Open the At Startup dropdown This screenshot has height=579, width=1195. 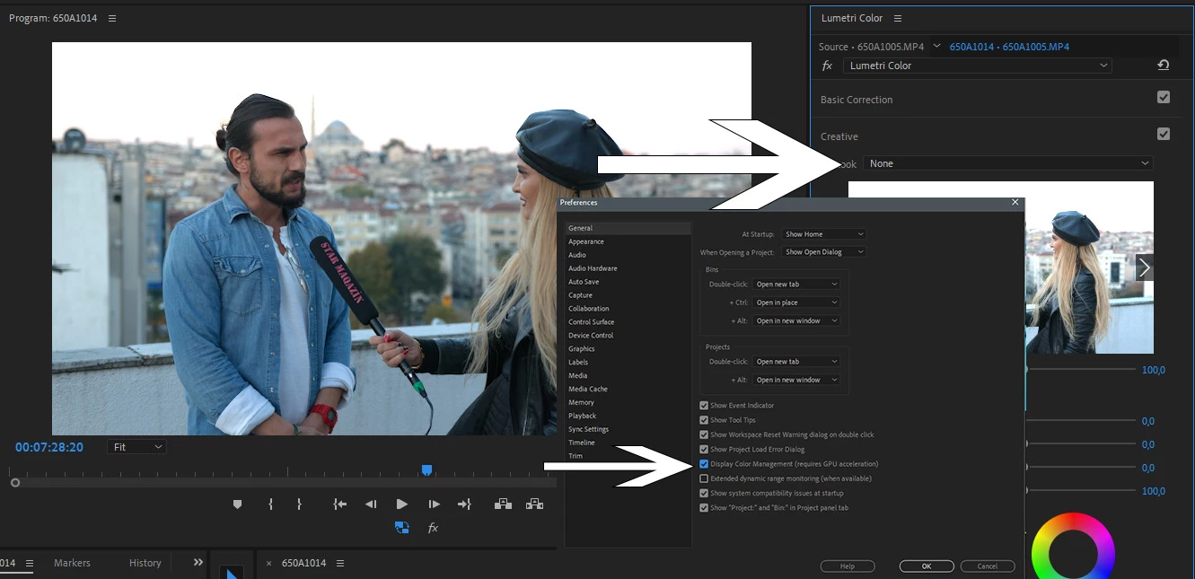[823, 234]
